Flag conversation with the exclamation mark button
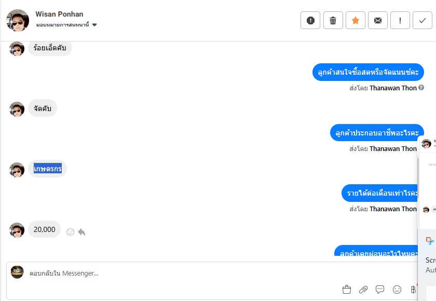 click(400, 20)
